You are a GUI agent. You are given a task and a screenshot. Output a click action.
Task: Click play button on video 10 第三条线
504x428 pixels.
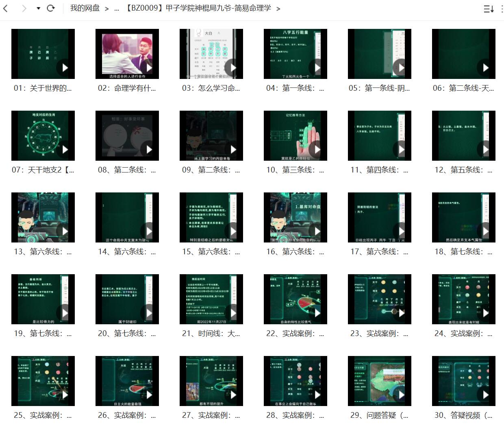[317, 150]
